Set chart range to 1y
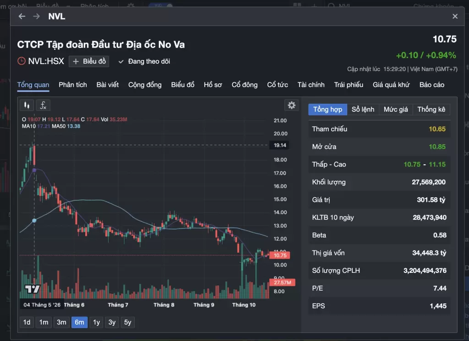The height and width of the screenshot is (341, 469). point(96,322)
